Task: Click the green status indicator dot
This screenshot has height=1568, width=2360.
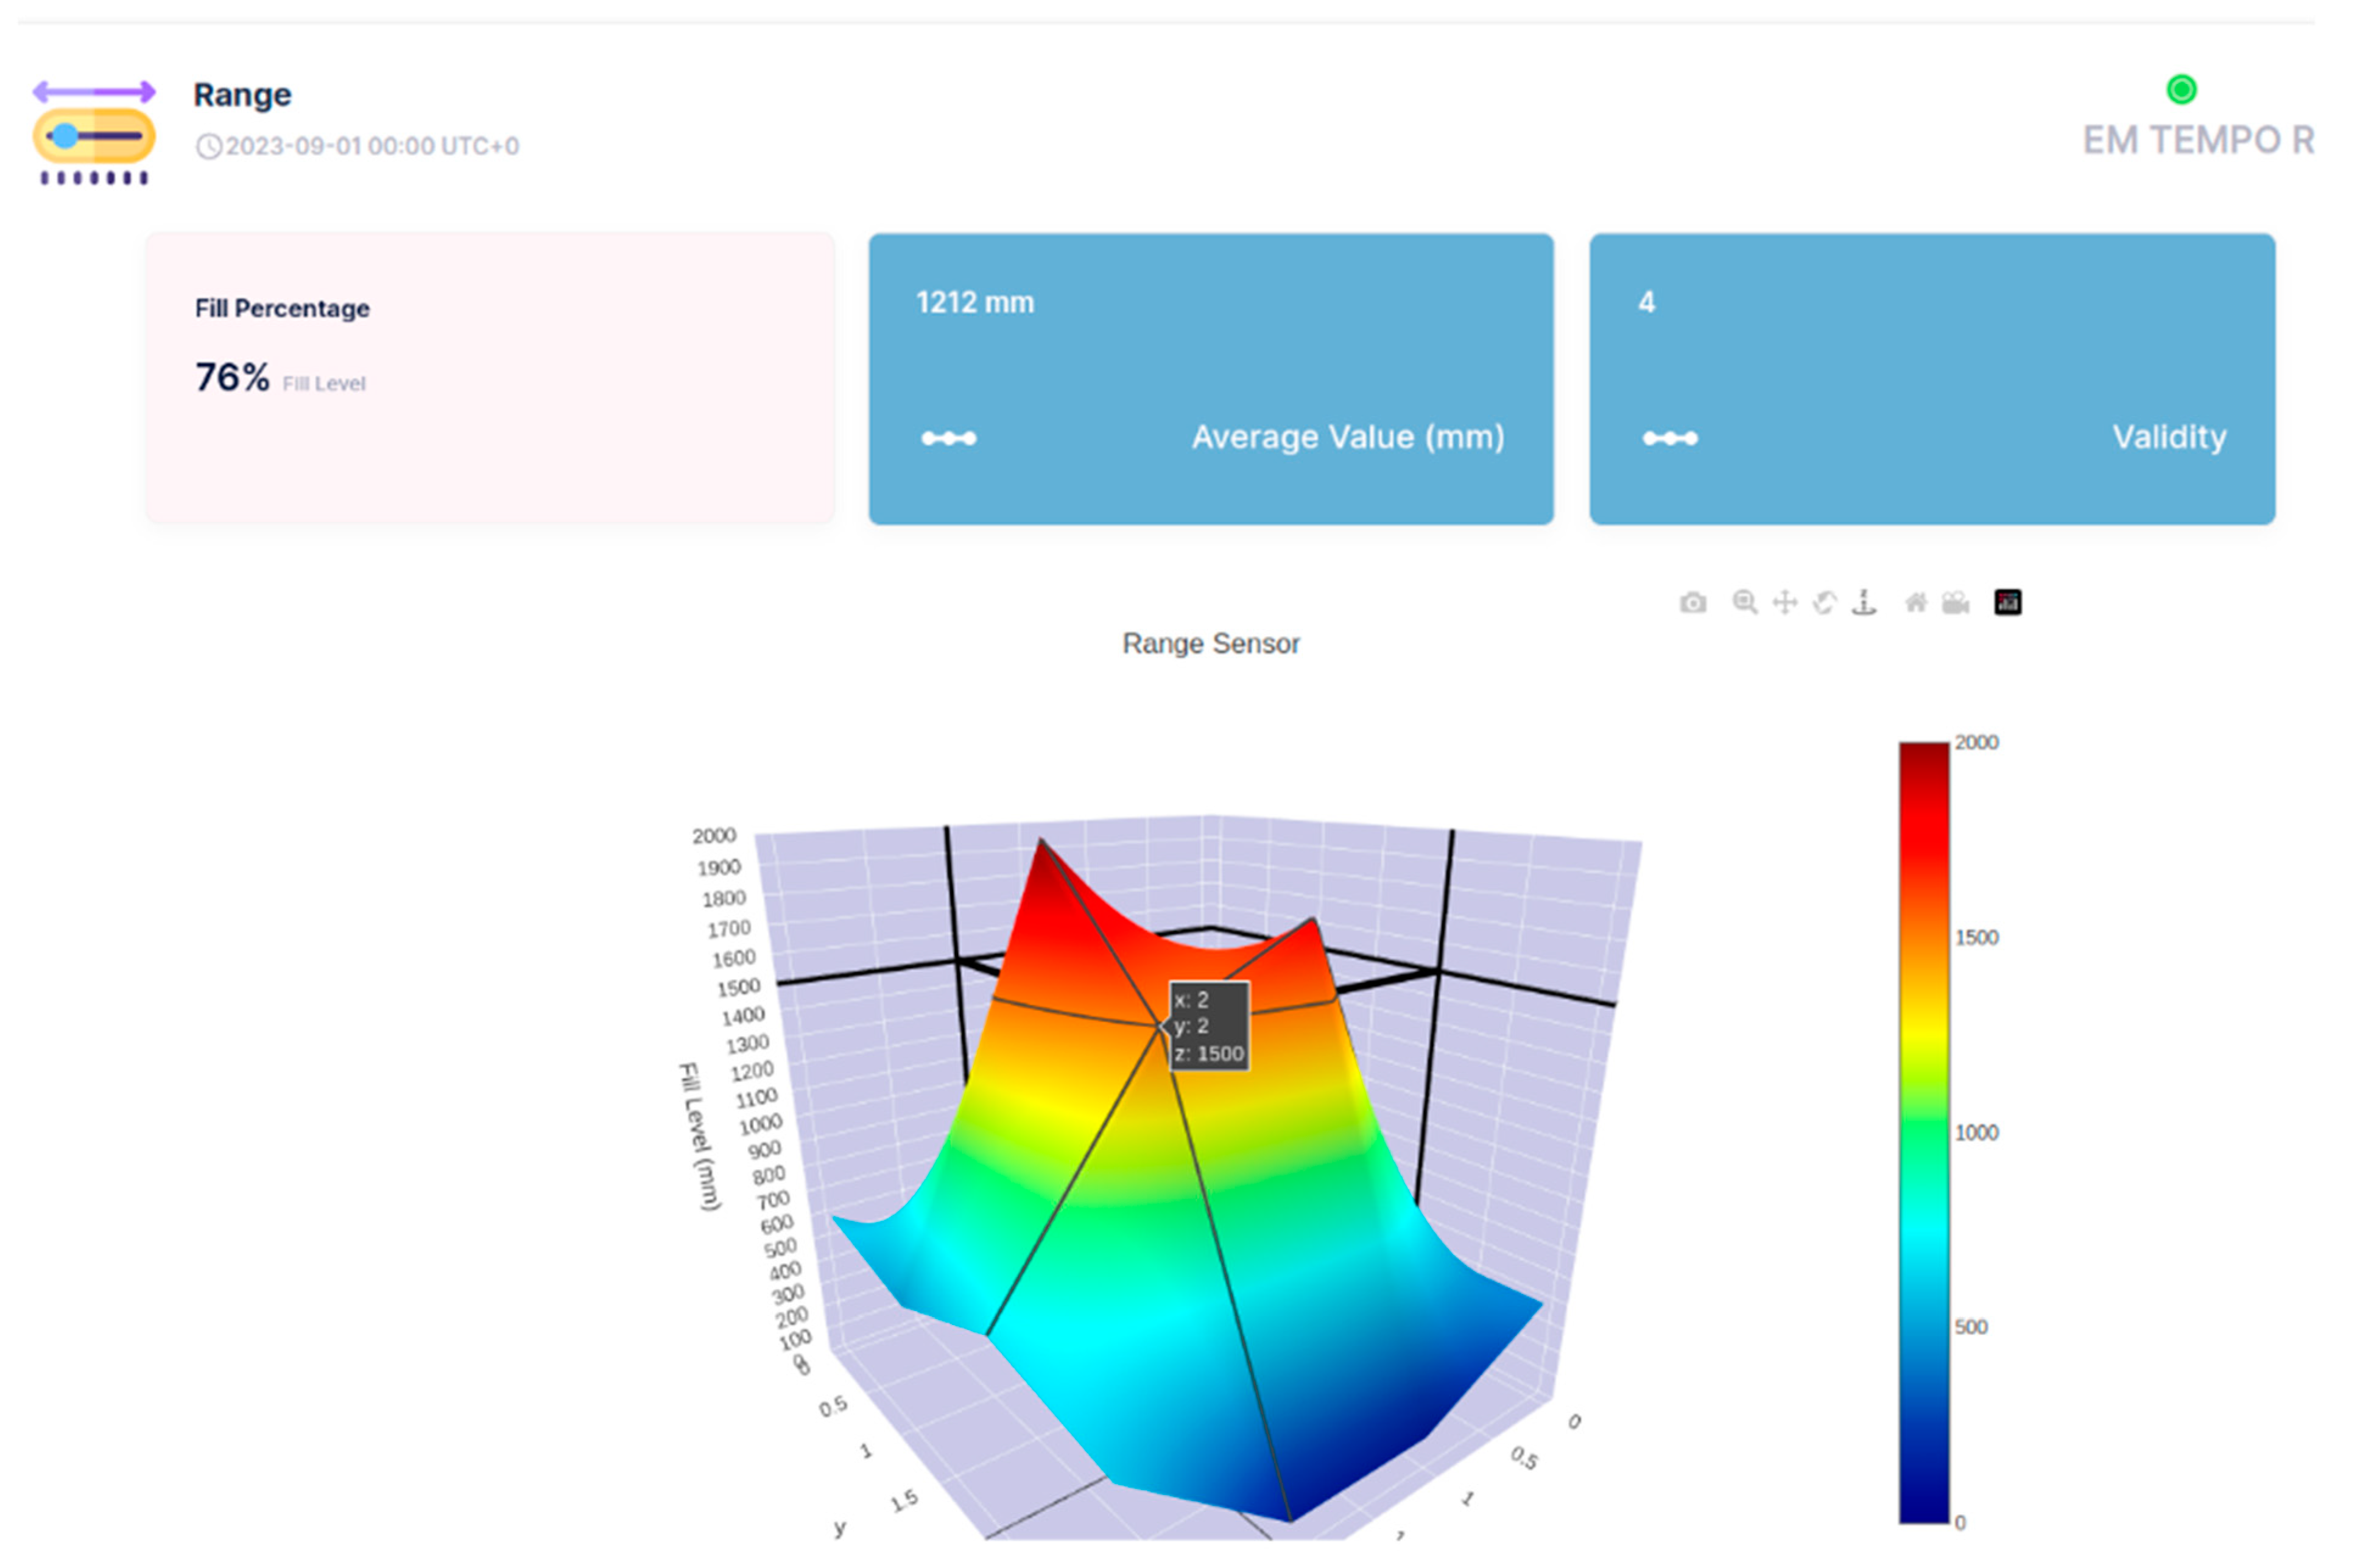Action: tap(2181, 89)
